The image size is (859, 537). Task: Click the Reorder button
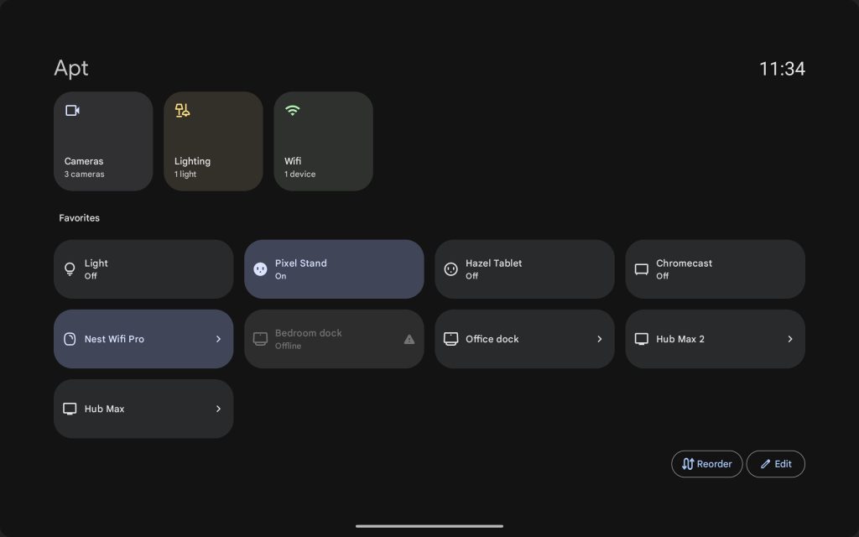(706, 463)
